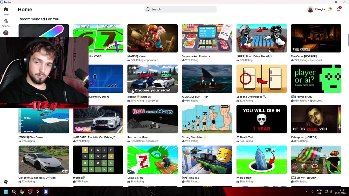Click the profile avatar picture in header
349x196 pixels.
(310, 9)
